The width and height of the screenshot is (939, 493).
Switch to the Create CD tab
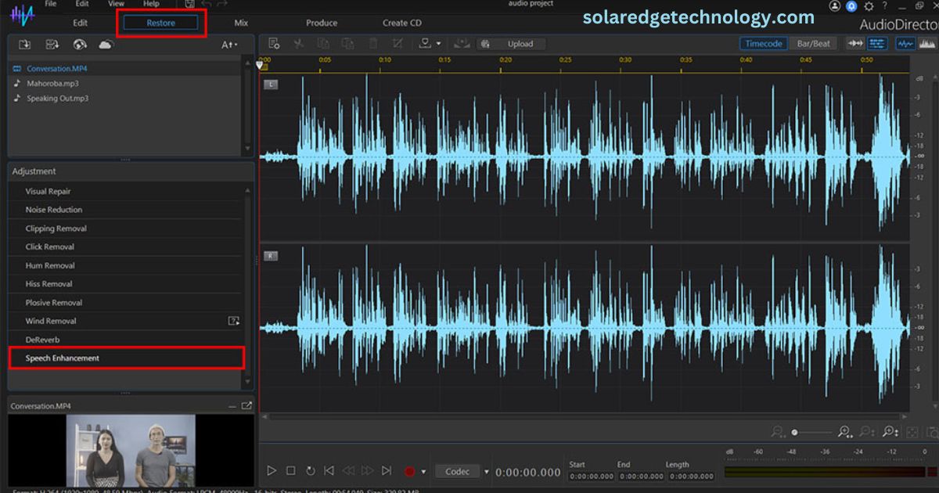(402, 23)
